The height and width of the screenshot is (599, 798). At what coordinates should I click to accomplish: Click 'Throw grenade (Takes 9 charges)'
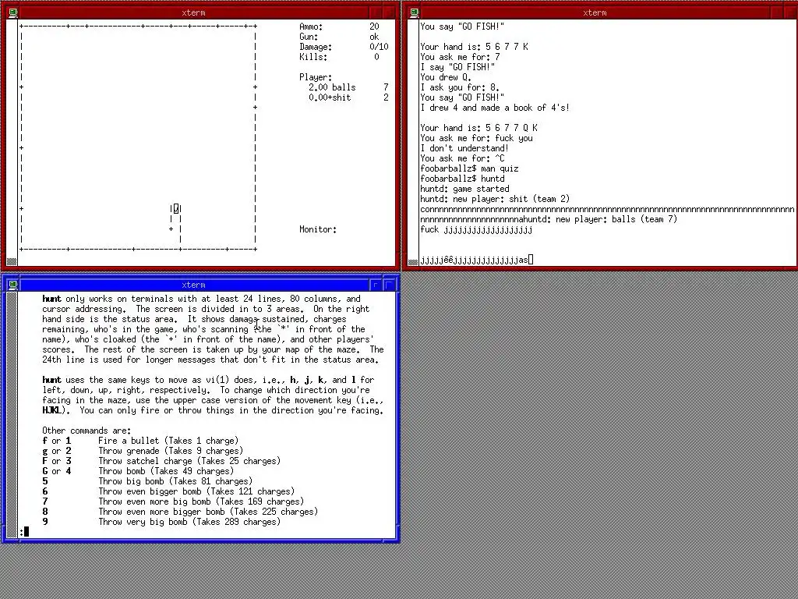(171, 452)
